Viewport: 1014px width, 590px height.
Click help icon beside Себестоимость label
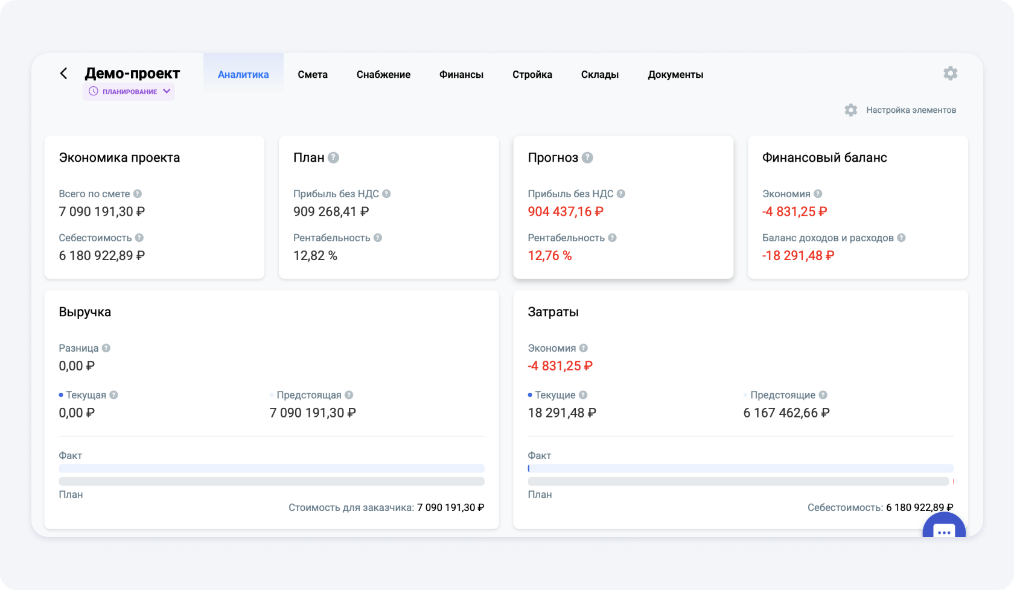click(x=139, y=238)
